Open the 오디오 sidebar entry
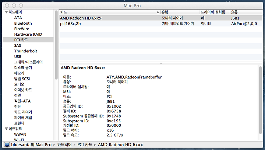 19,84
